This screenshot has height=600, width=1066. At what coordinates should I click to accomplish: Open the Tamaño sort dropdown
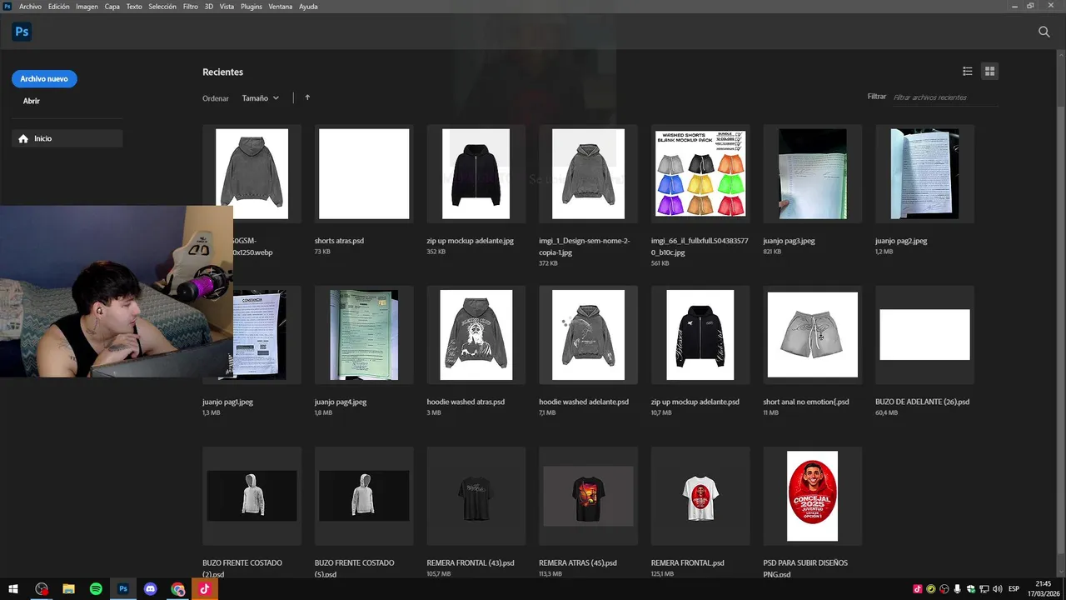[261, 98]
